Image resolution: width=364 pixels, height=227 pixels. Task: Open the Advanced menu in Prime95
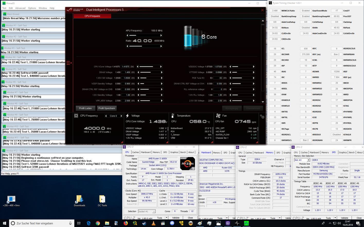(20, 8)
